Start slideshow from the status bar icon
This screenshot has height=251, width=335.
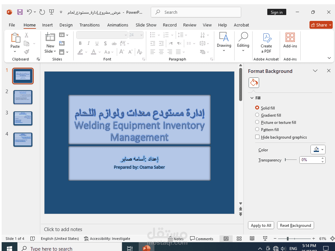(265, 239)
